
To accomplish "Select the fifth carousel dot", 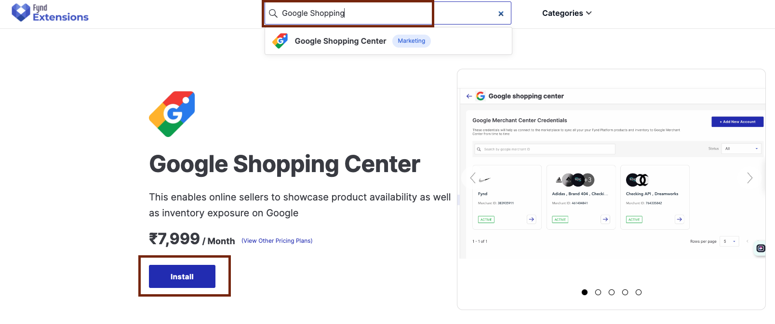I will click(639, 292).
